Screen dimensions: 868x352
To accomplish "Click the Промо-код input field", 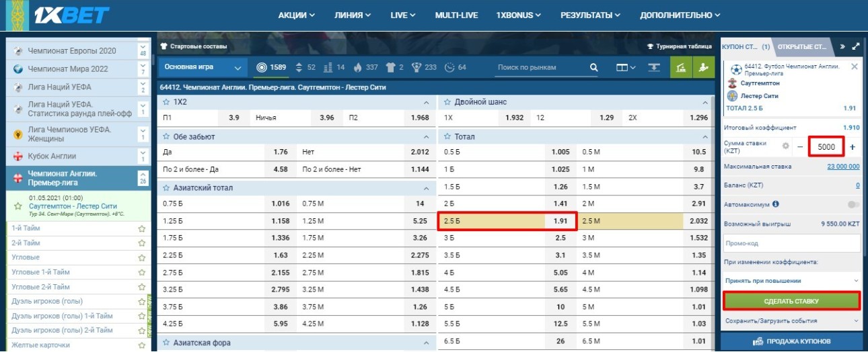I will [791, 243].
